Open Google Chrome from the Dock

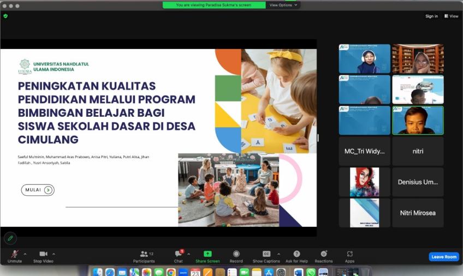tap(171, 272)
